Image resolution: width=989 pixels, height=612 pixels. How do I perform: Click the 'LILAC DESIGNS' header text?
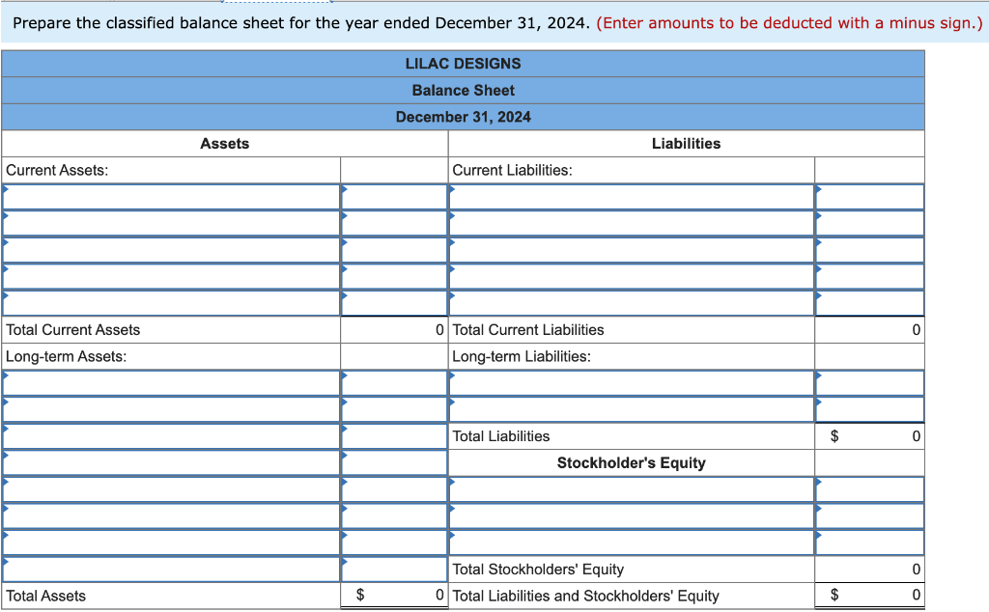click(463, 64)
